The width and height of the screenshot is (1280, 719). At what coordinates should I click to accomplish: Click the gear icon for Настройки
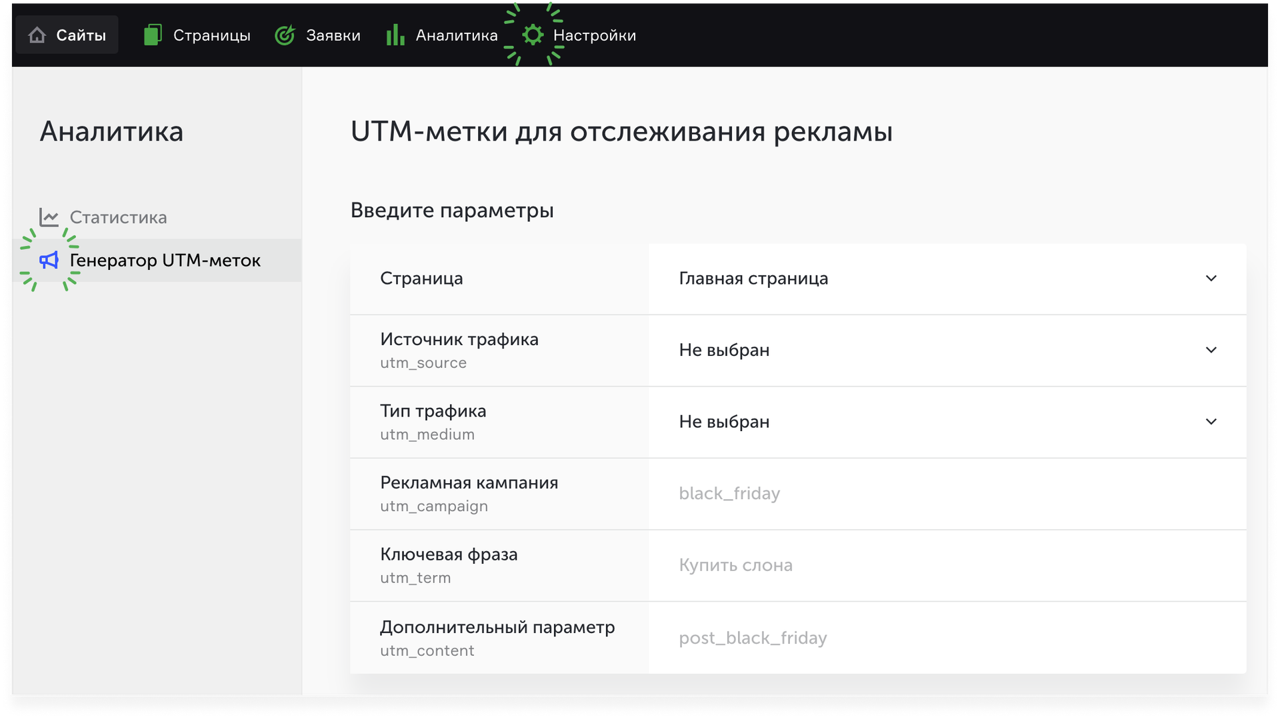[533, 35]
